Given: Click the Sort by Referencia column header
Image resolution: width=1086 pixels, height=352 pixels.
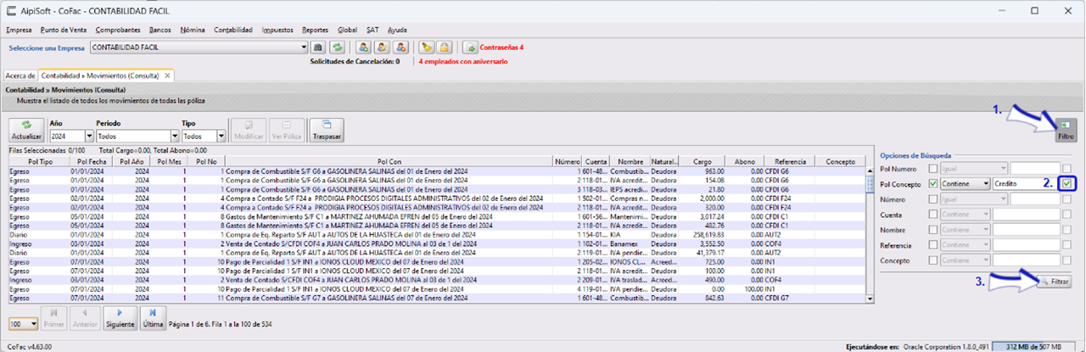Looking at the screenshot, I should 789,161.
